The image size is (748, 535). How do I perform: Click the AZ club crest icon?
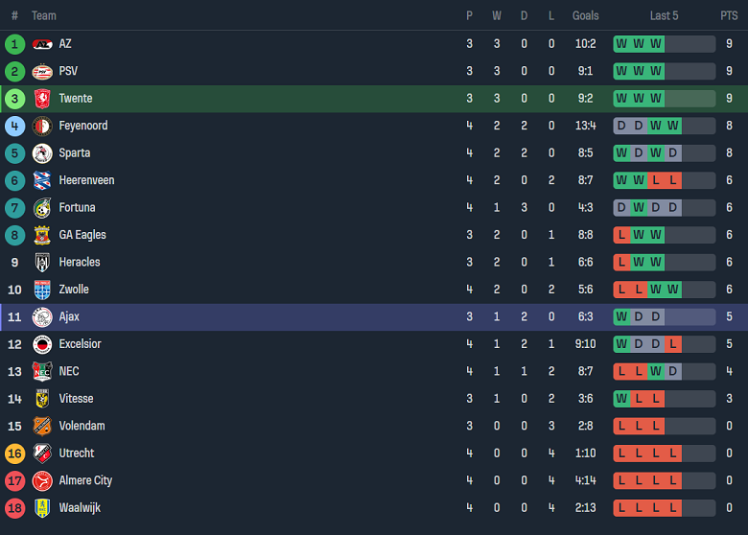pos(41,44)
